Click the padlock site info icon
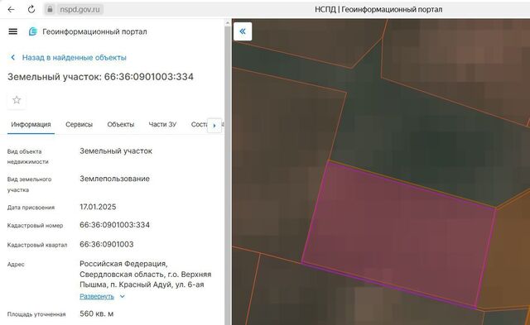The image size is (530, 325). 50,9
